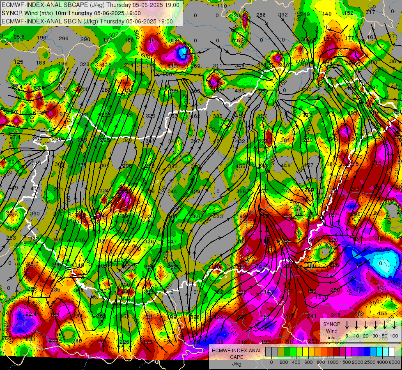Click the map value '403'
The height and width of the screenshot is (370, 402).
218,216
